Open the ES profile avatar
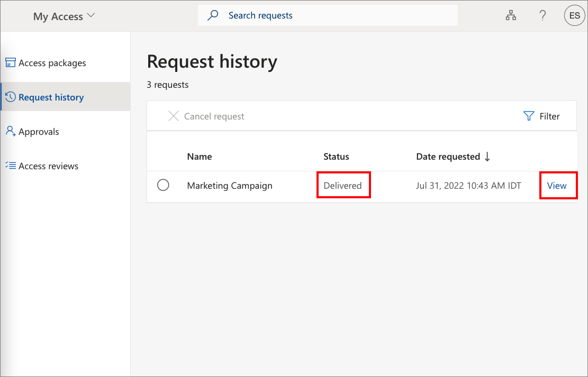This screenshot has width=588, height=377. coord(574,15)
